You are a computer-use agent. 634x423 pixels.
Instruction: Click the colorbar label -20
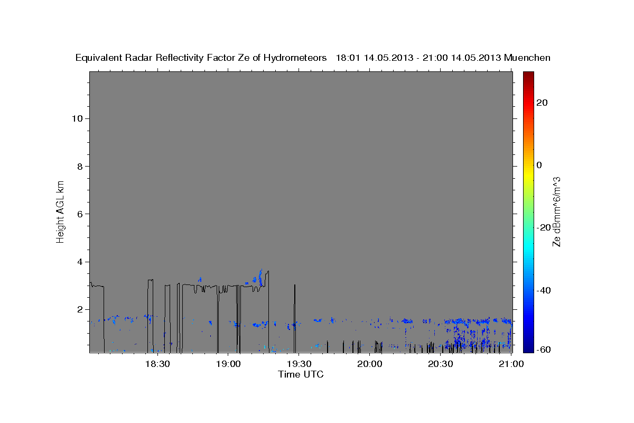(x=544, y=227)
